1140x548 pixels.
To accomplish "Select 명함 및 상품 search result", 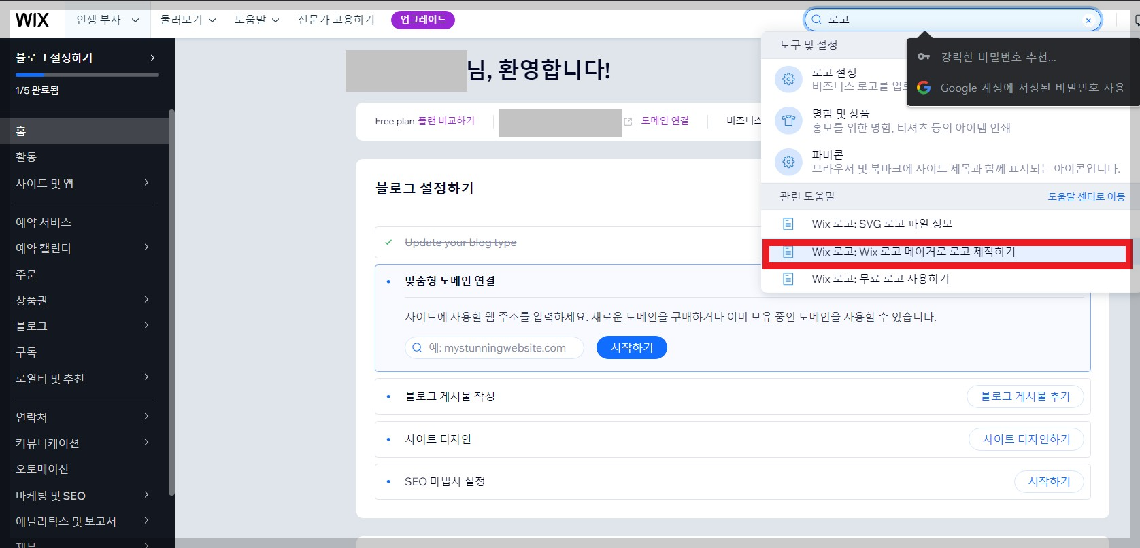I will coord(949,120).
